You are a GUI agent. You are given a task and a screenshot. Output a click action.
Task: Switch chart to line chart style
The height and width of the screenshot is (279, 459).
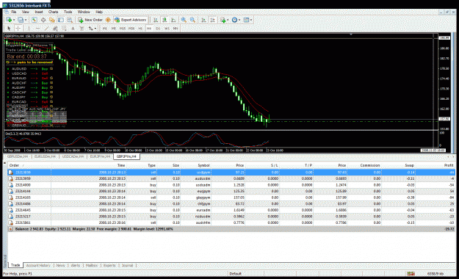pos(173,20)
